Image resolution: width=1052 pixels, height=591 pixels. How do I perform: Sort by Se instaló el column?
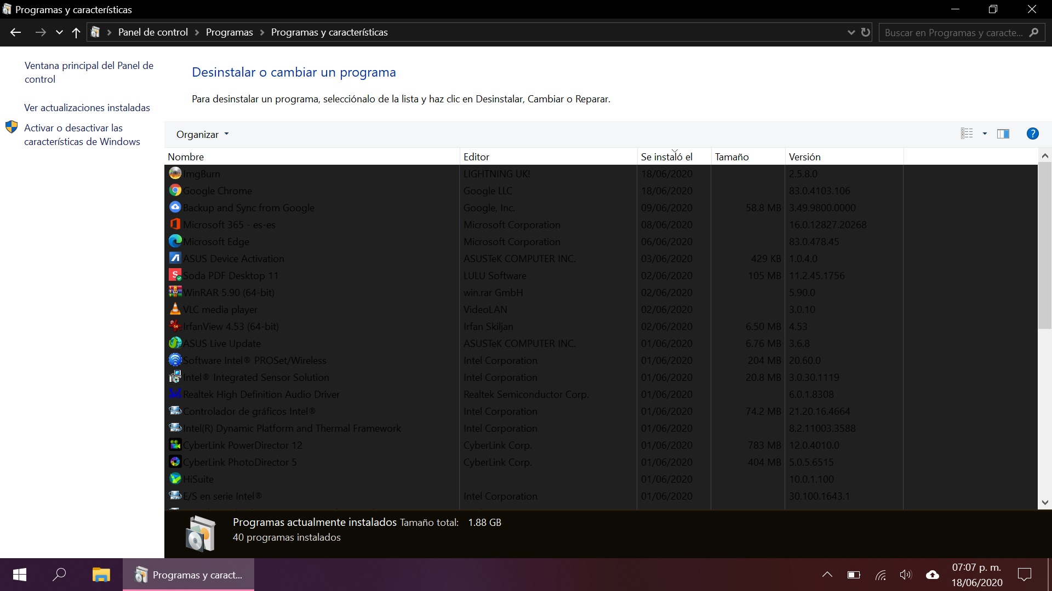click(x=674, y=157)
